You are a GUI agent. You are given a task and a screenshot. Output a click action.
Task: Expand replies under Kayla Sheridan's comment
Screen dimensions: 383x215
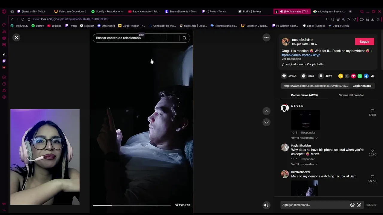pyautogui.click(x=304, y=164)
